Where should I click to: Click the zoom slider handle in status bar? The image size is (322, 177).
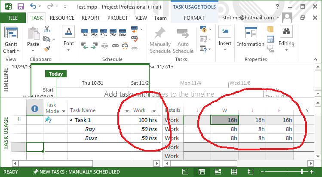(x=302, y=172)
